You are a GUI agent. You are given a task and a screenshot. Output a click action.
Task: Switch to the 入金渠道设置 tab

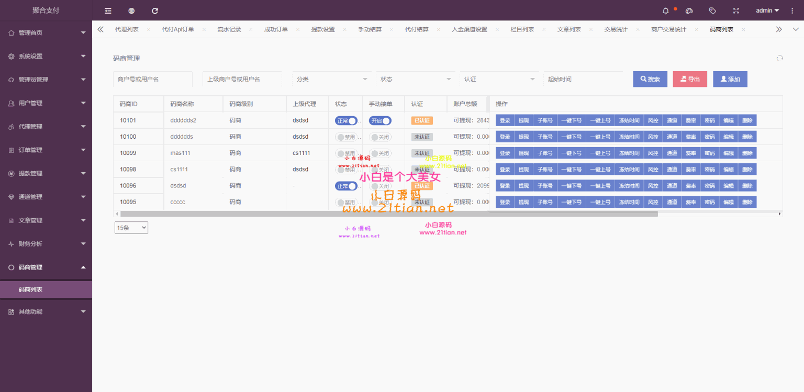(470, 29)
